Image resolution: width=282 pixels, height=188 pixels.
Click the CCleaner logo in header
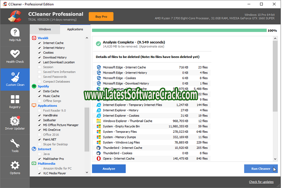(15, 16)
